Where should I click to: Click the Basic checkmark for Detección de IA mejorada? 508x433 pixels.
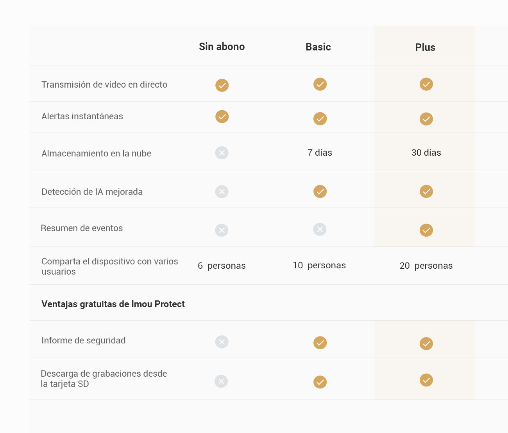320,191
